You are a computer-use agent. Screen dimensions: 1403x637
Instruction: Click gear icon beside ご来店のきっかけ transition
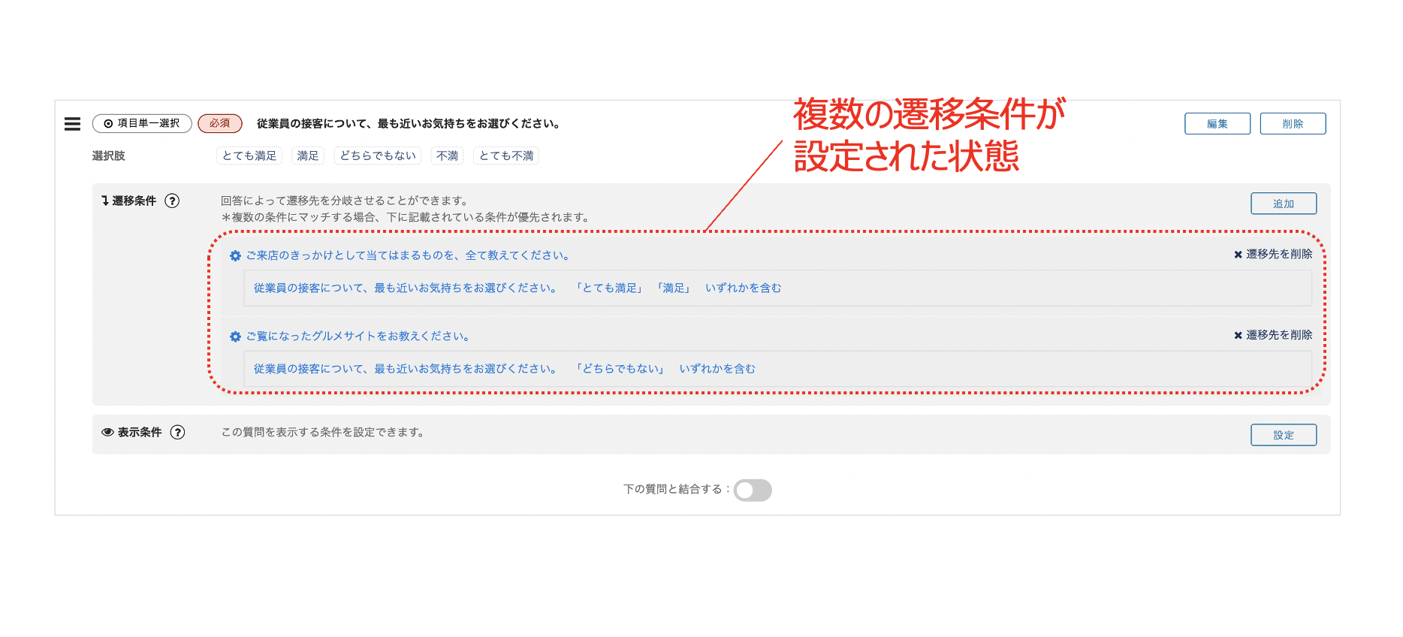coord(235,255)
